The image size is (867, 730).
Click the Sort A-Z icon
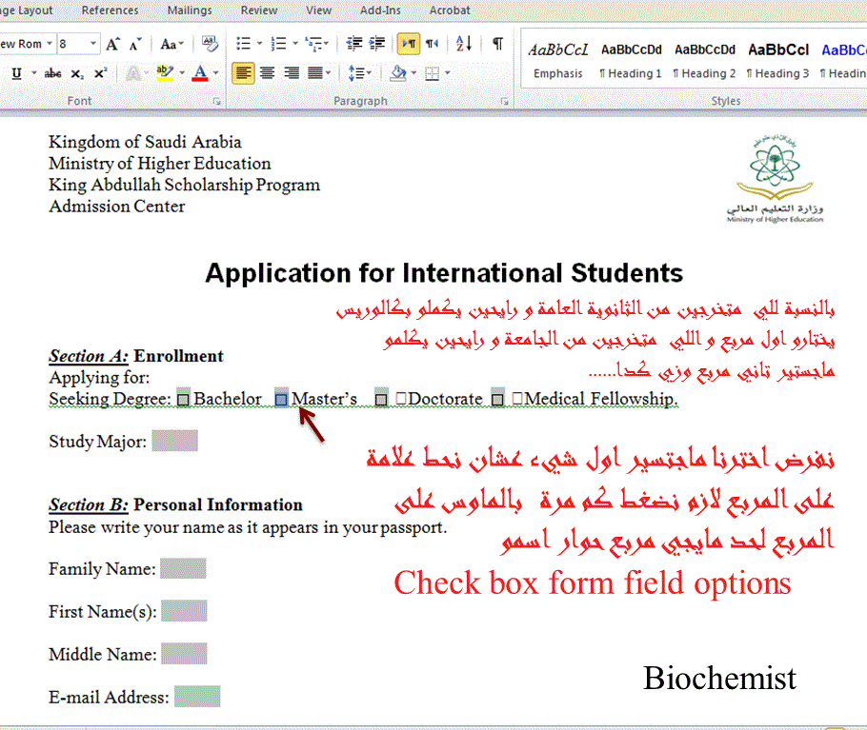pos(464,44)
